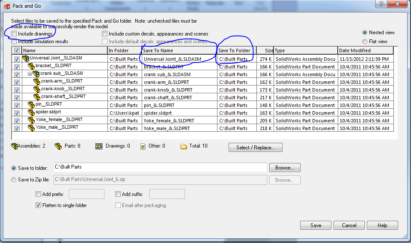
Task: Click the crank-arm part icon
Action: (37, 81)
